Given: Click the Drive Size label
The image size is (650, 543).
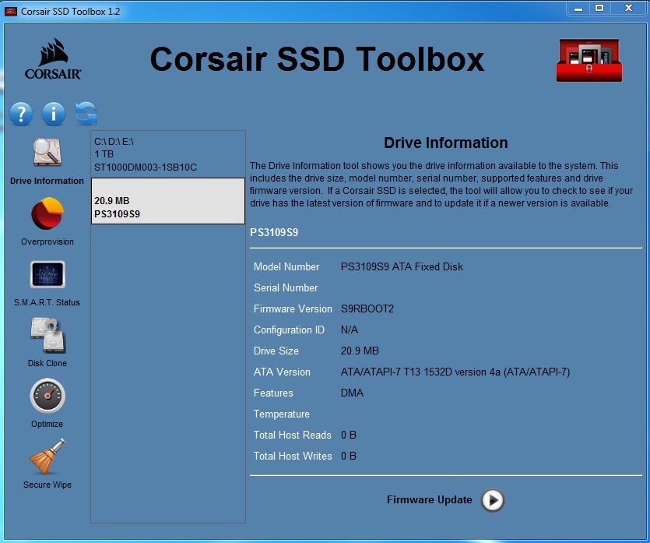Looking at the screenshot, I should (276, 351).
